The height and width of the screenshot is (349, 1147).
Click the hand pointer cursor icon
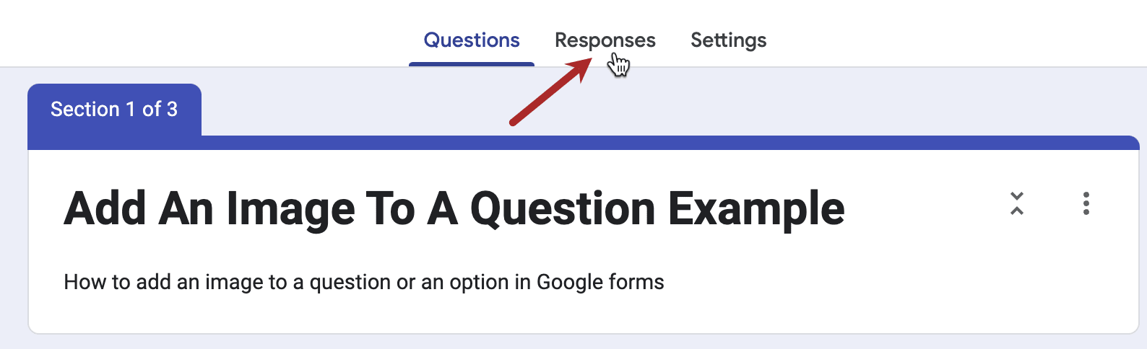pos(618,66)
